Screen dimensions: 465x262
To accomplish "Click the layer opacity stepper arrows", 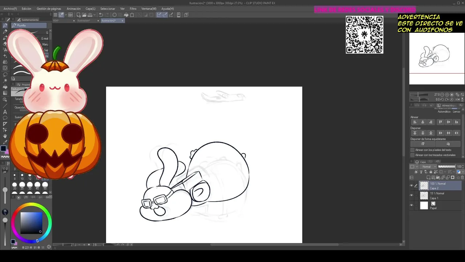I will click(463, 167).
